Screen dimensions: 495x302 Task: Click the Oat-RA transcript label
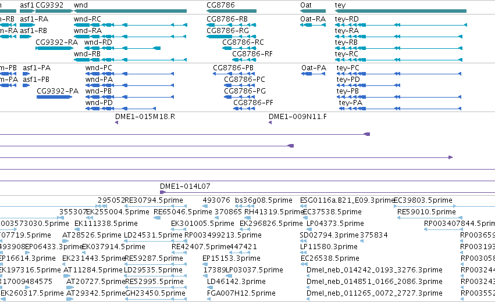(x=312, y=19)
